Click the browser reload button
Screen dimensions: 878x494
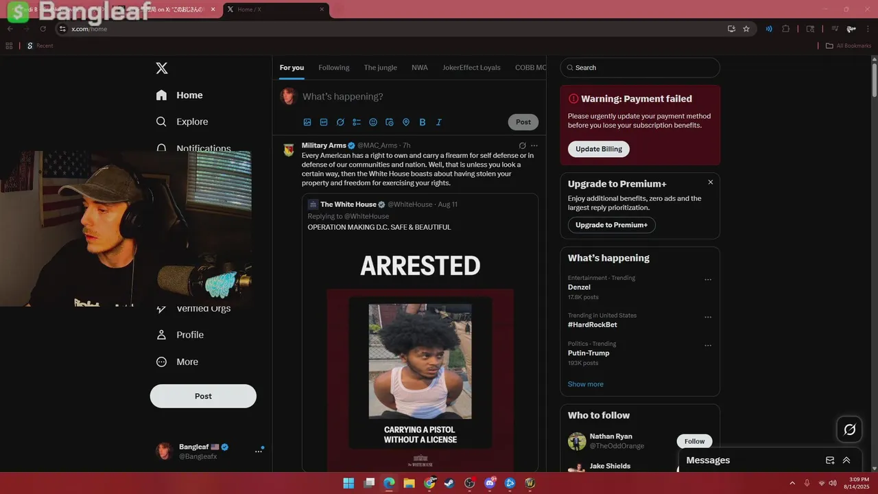point(43,29)
